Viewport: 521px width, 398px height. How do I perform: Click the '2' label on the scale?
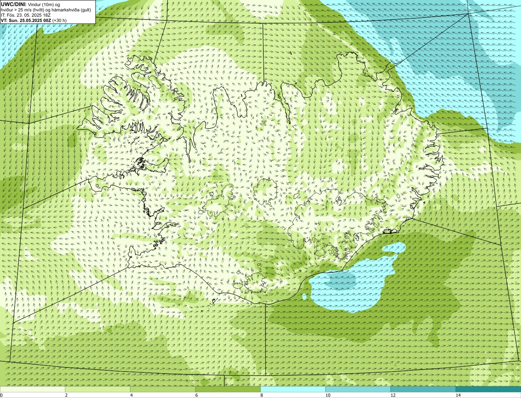(66, 395)
